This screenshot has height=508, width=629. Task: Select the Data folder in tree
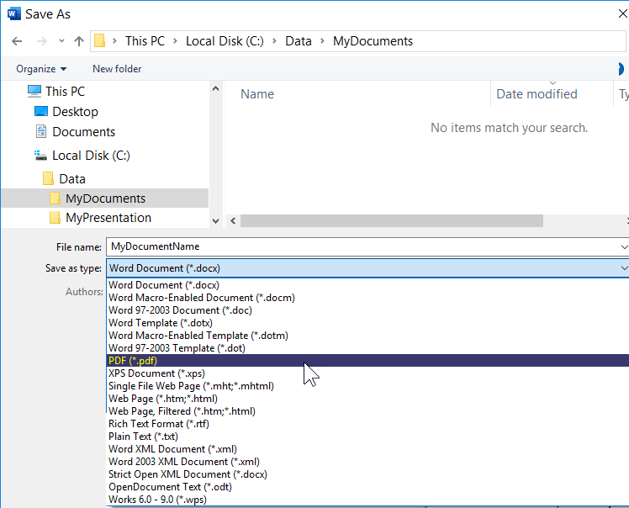72,178
